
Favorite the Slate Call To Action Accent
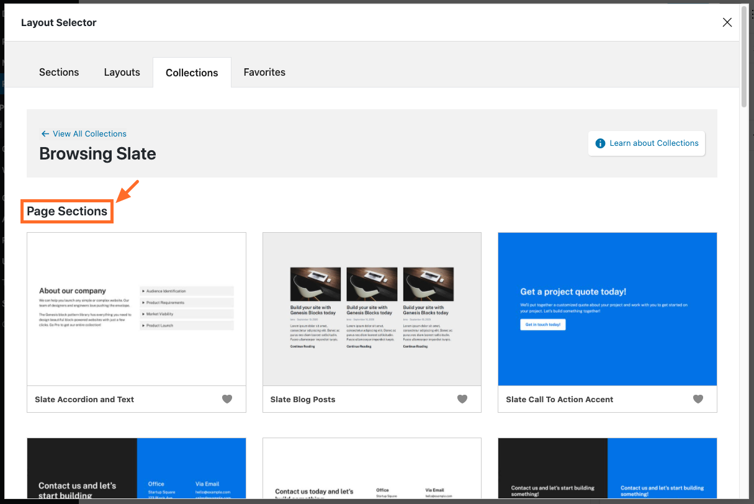698,399
